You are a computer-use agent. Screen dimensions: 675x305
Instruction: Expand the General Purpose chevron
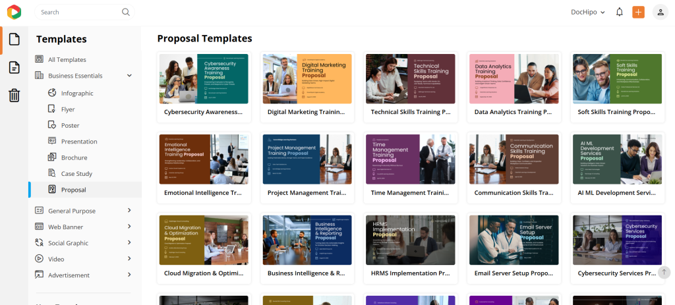tap(129, 210)
